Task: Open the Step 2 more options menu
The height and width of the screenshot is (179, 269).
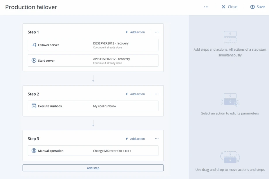Action: pos(157,94)
